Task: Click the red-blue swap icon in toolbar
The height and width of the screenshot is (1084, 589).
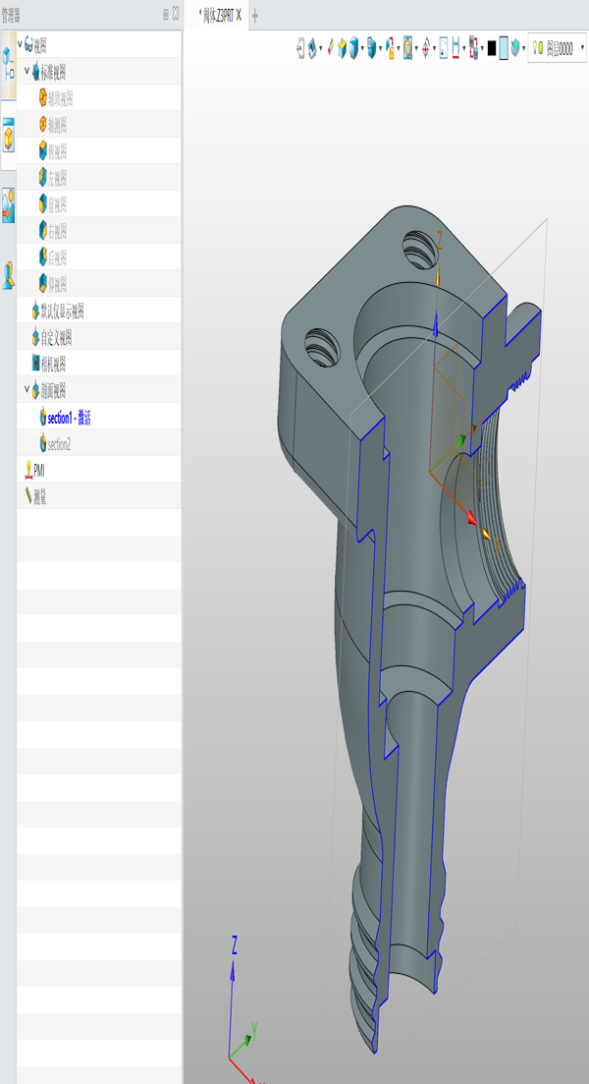Action: [473, 48]
